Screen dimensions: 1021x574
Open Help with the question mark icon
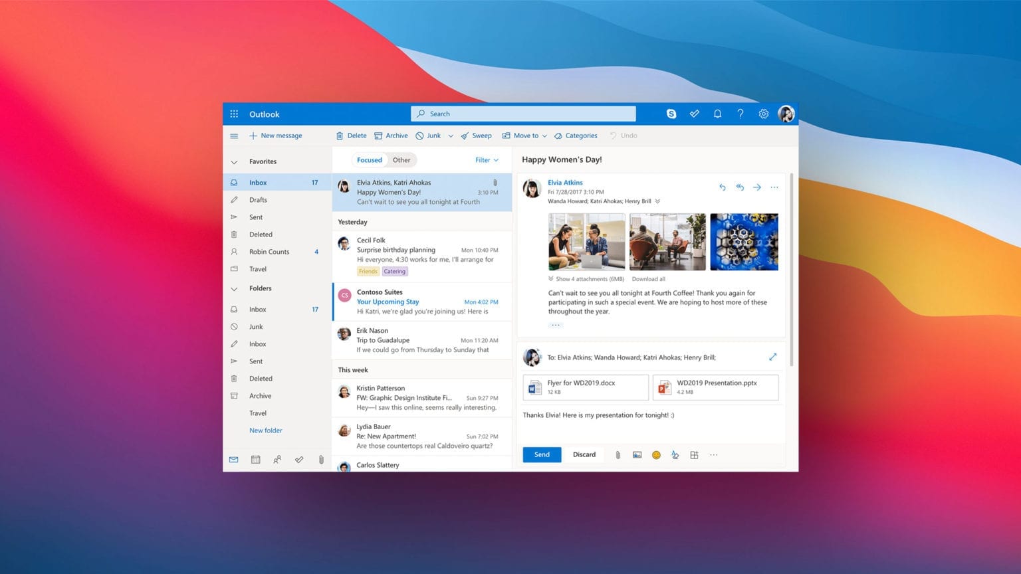tap(740, 114)
